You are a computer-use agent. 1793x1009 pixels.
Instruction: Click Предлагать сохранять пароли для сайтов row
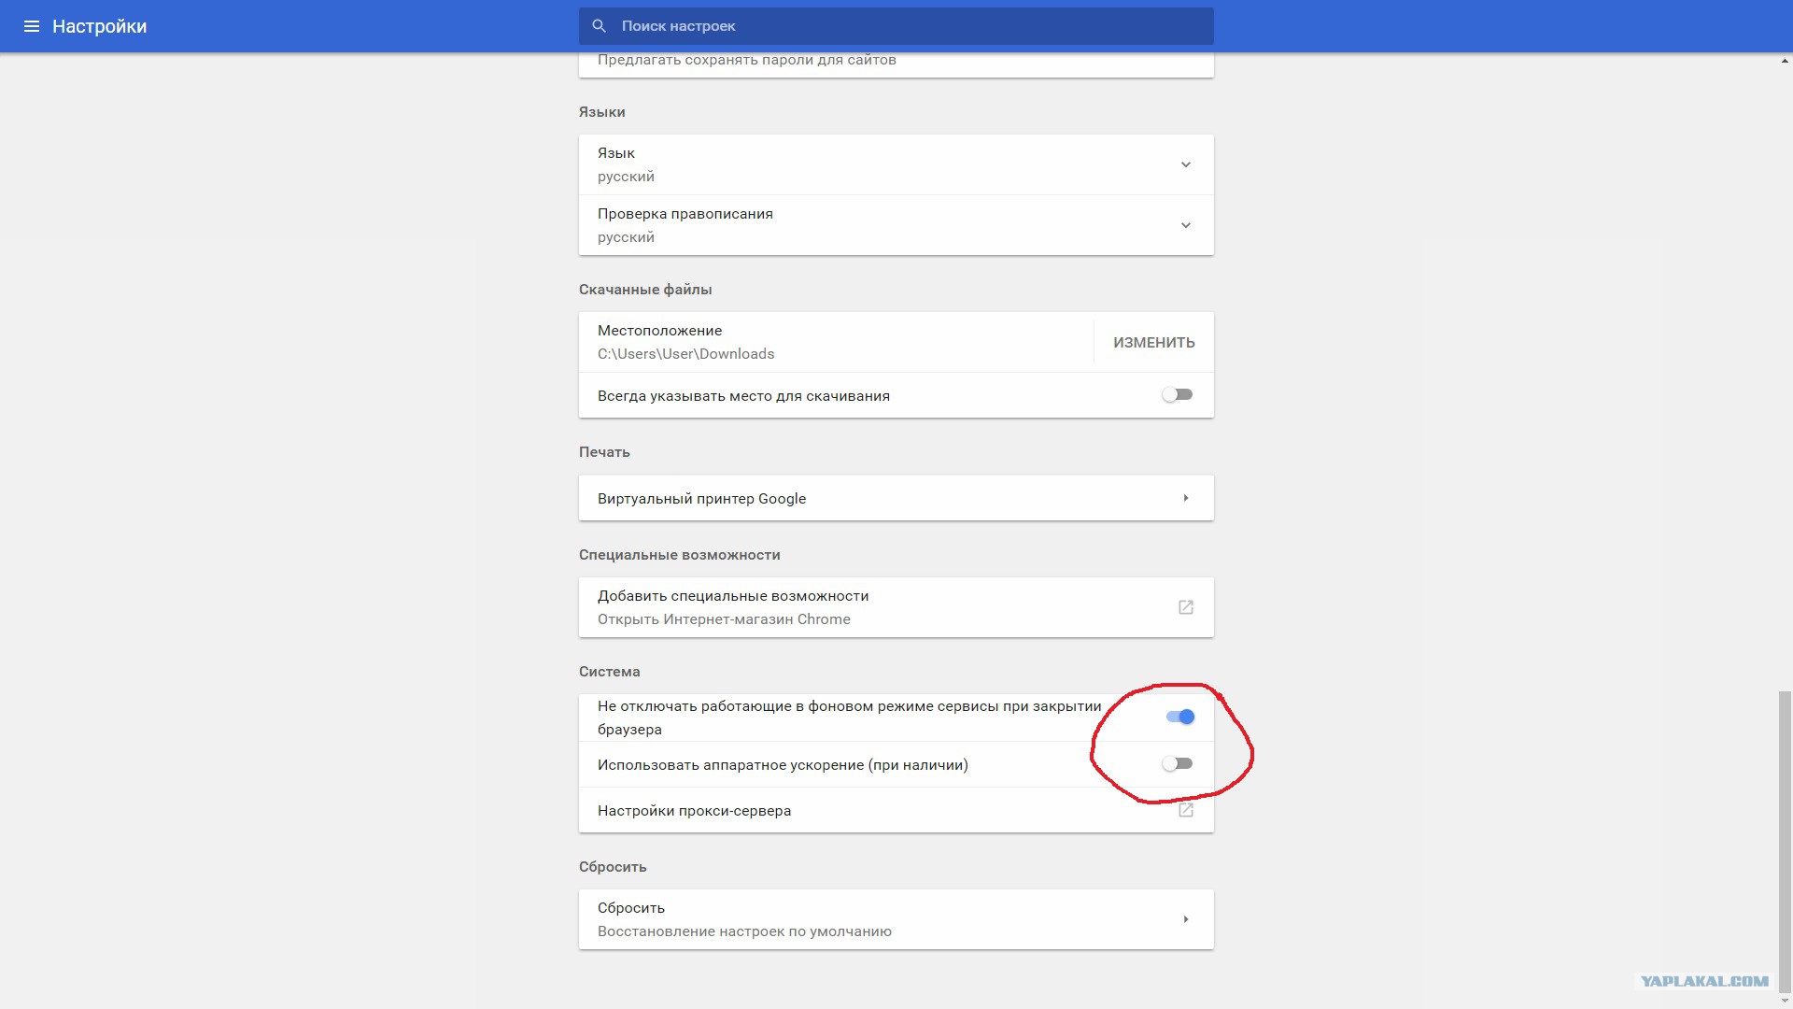coord(896,64)
